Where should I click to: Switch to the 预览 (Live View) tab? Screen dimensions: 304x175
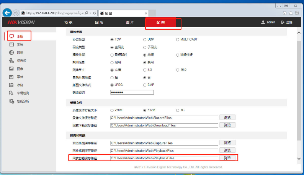(x=68, y=23)
